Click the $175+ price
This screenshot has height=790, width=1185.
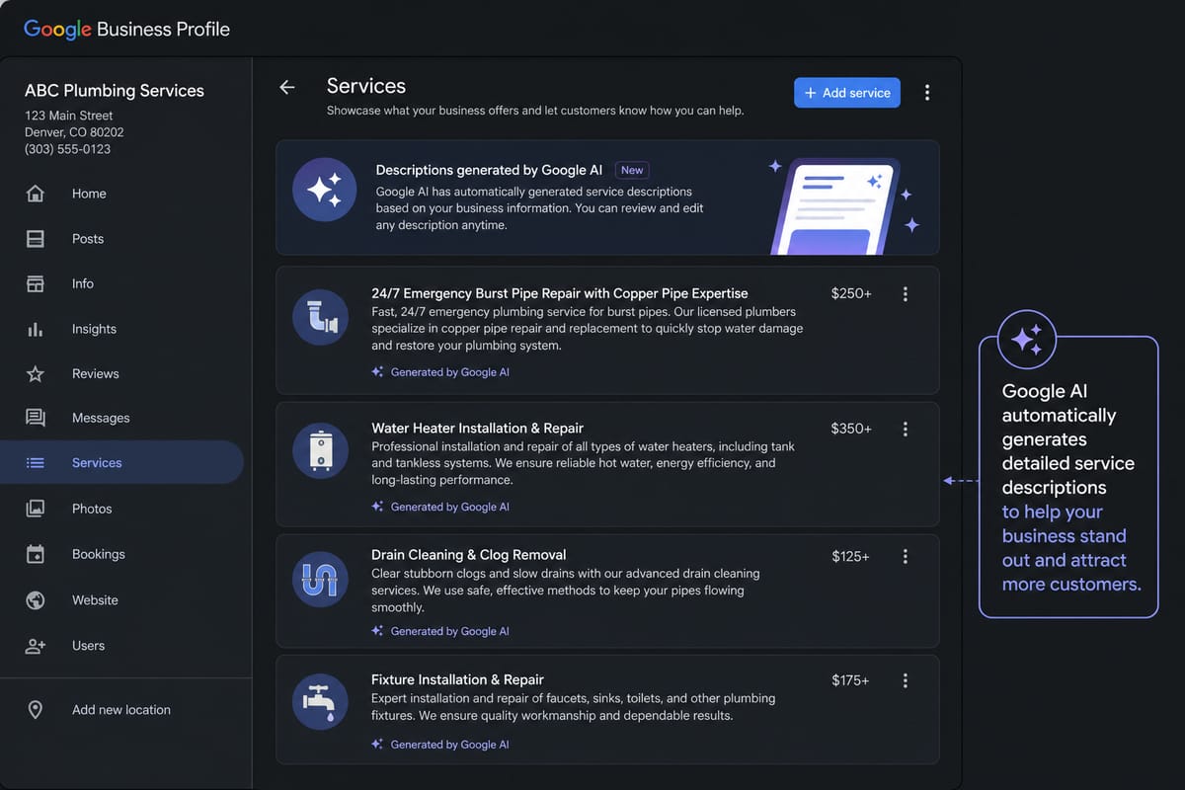point(850,680)
